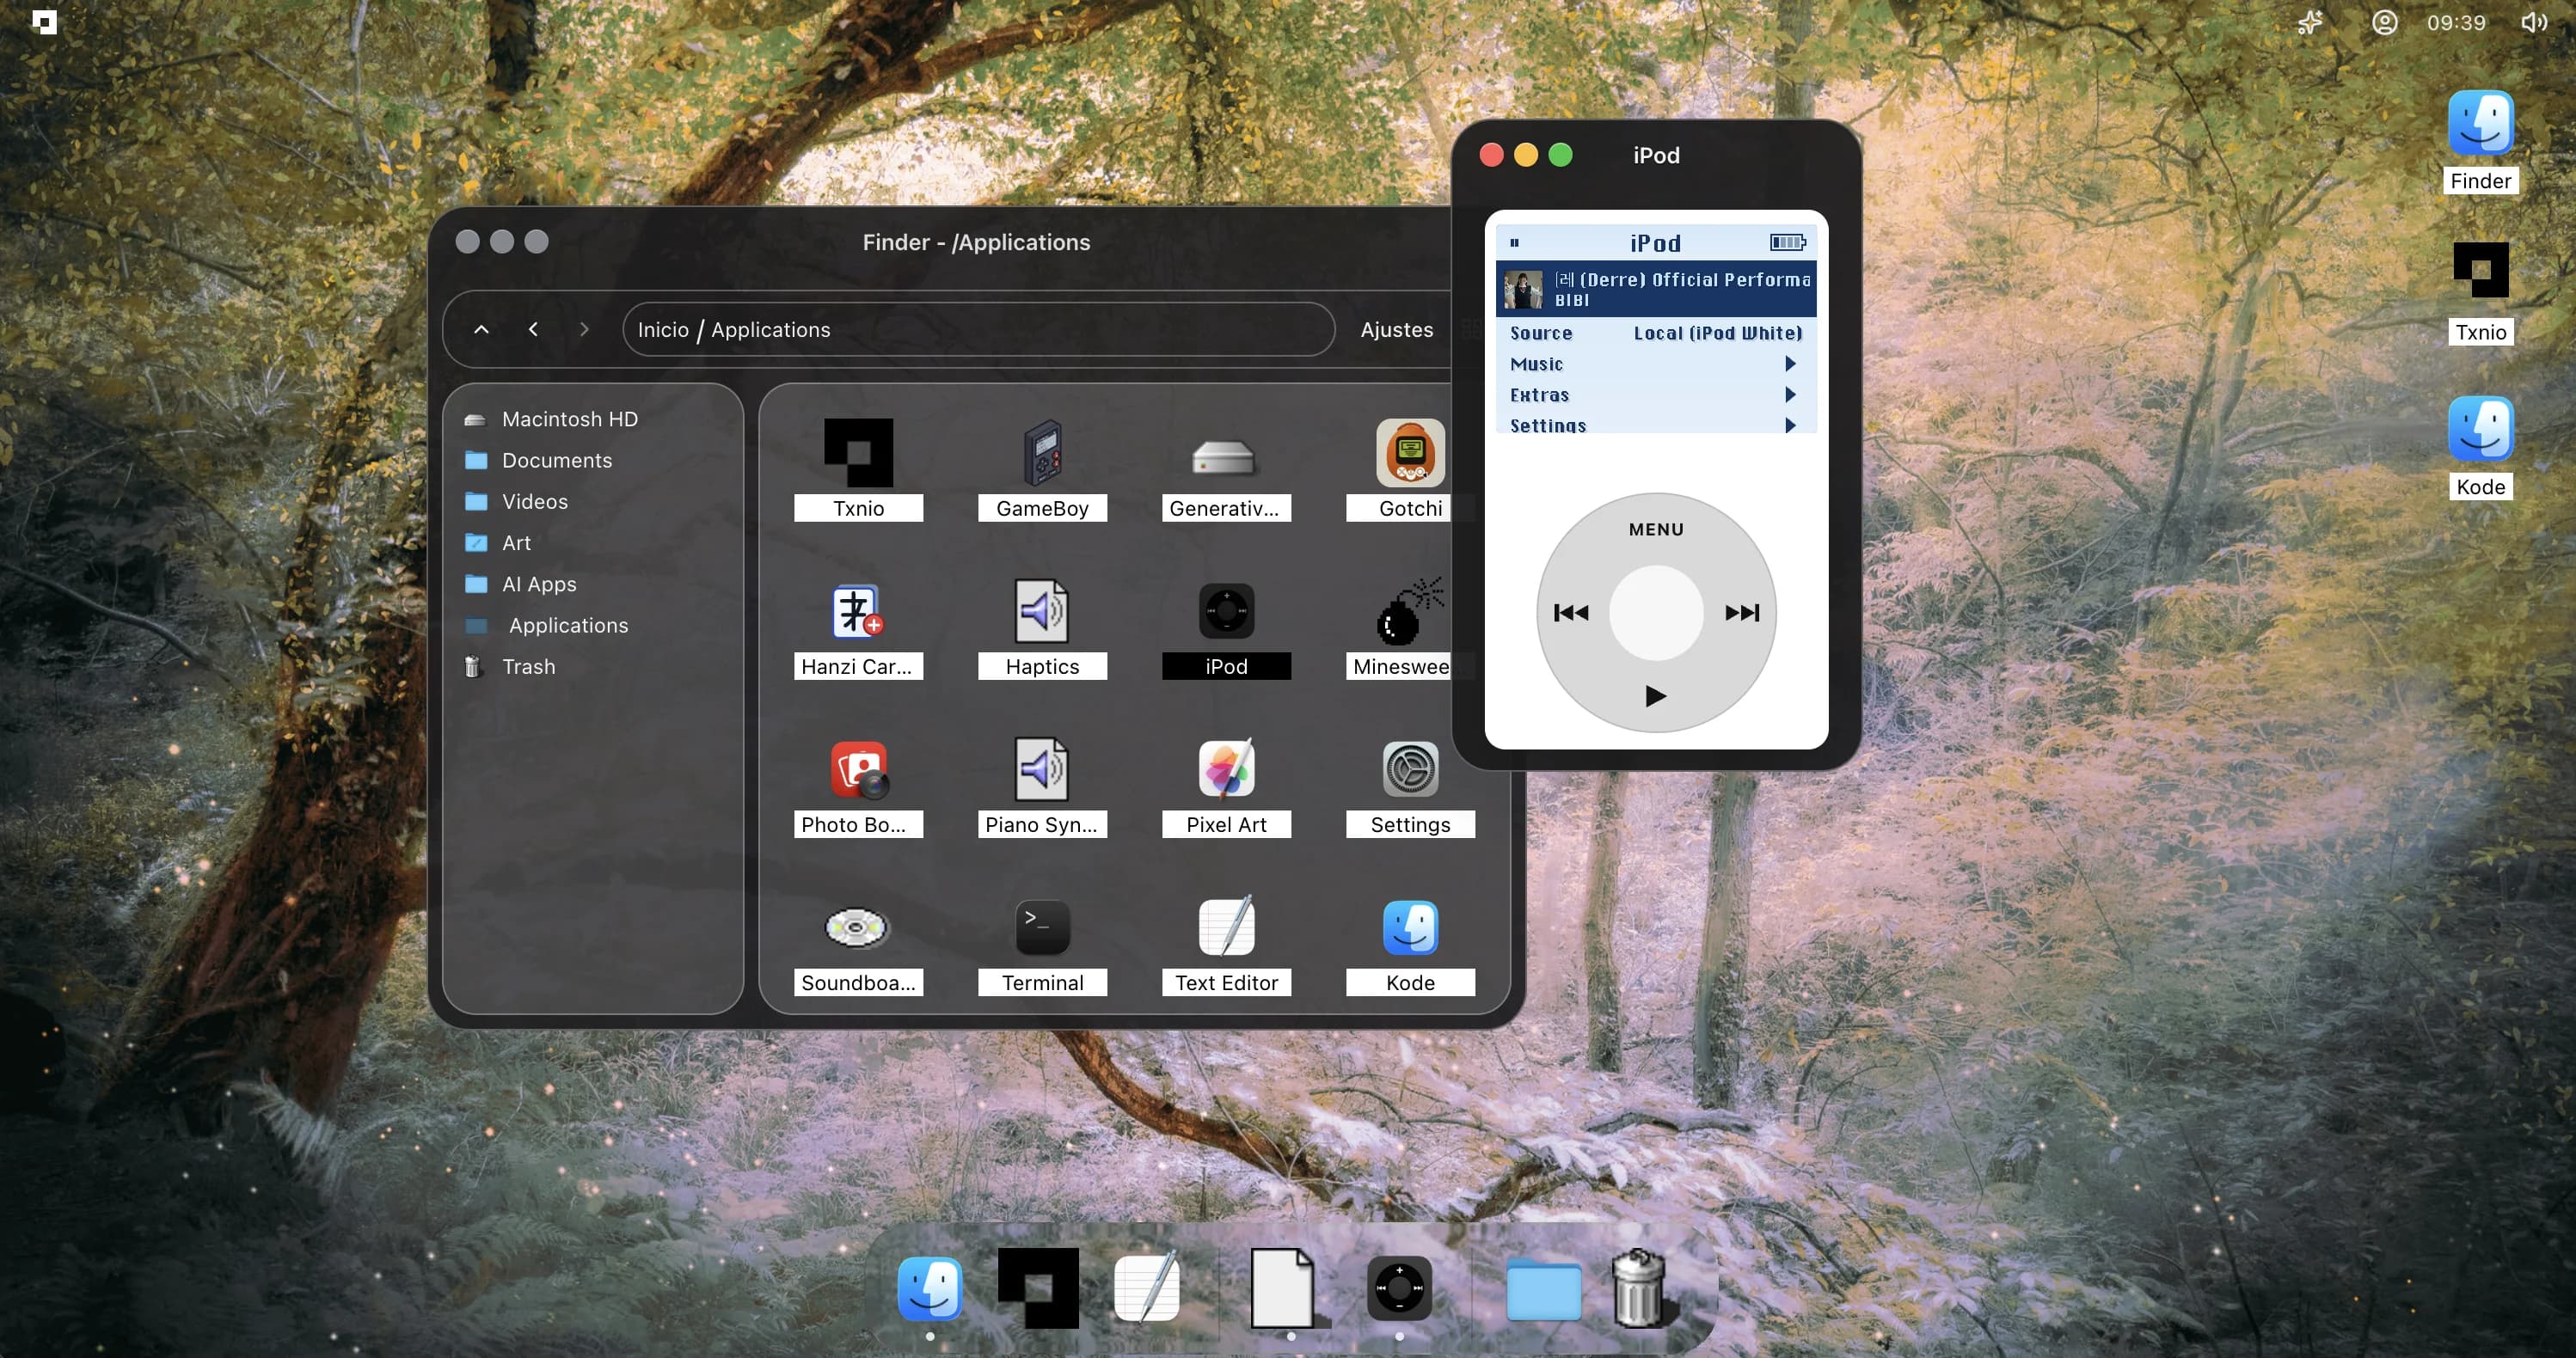2576x1358 pixels.
Task: Close the iPod window with red button
Action: pyautogui.click(x=1491, y=155)
